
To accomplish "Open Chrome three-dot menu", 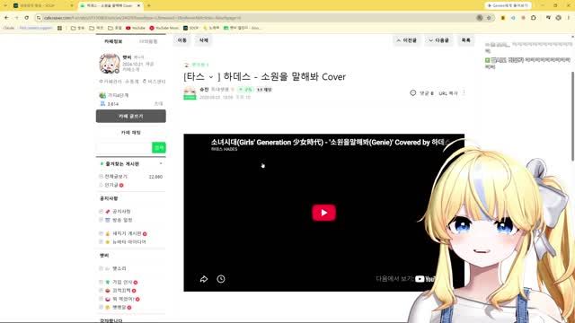I will point(569,18).
